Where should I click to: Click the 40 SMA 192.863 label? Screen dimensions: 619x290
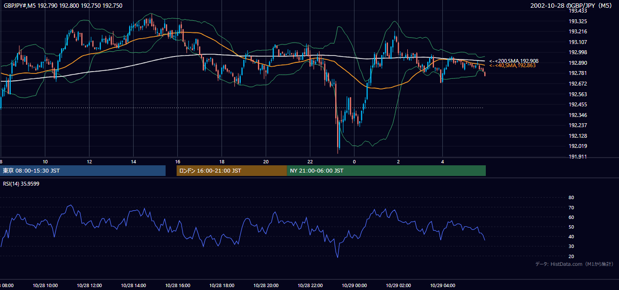(512, 65)
